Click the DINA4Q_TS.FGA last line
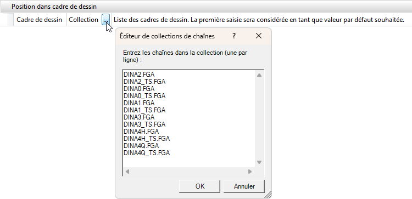Image resolution: width=412 pixels, height=199 pixels. (x=147, y=153)
